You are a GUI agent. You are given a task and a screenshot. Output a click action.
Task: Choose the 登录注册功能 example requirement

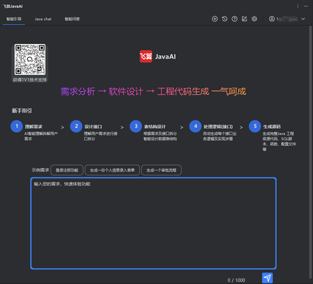coord(67,170)
